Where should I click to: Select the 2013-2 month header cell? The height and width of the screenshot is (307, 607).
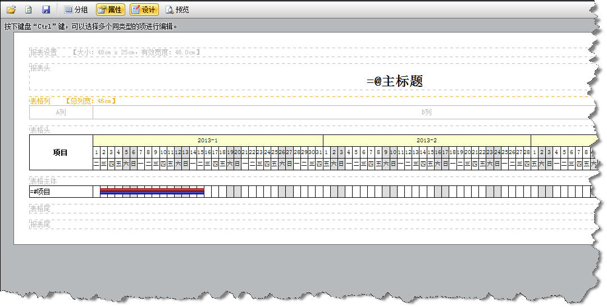point(427,141)
